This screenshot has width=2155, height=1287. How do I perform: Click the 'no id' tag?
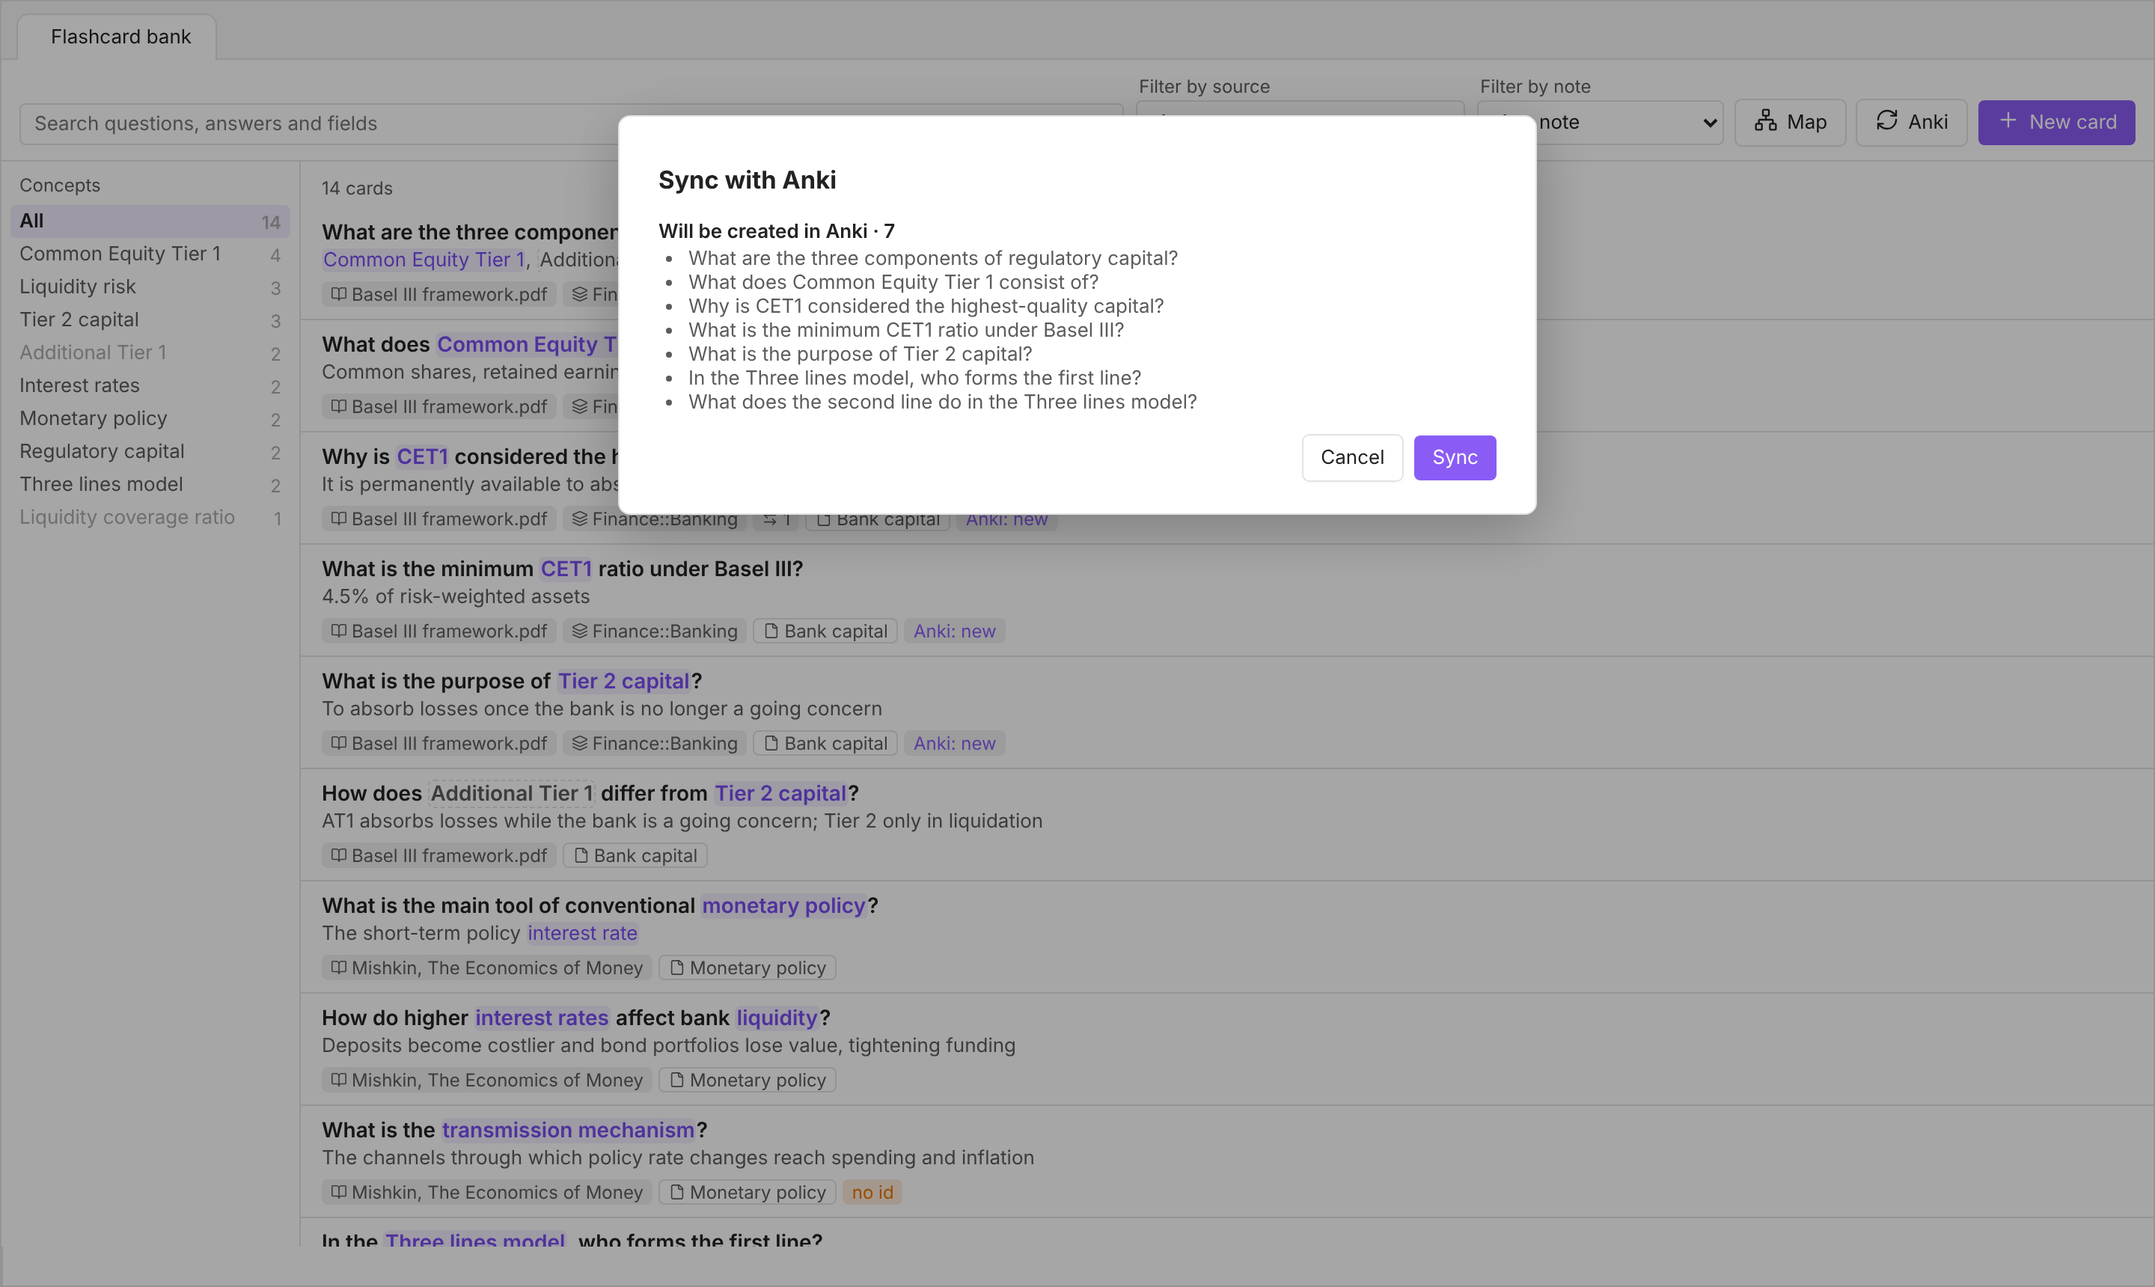(x=872, y=1193)
